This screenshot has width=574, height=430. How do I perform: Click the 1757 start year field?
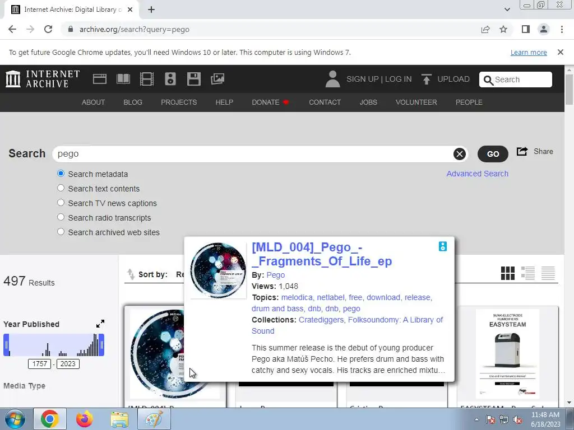coord(40,364)
